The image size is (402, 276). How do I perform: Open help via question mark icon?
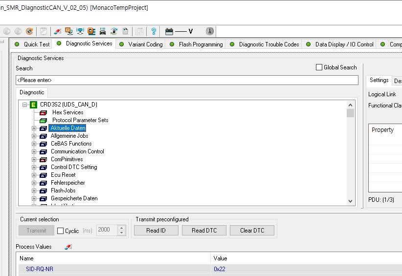pyautogui.click(x=154, y=31)
